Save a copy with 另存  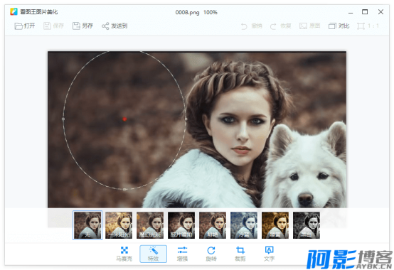[82, 26]
